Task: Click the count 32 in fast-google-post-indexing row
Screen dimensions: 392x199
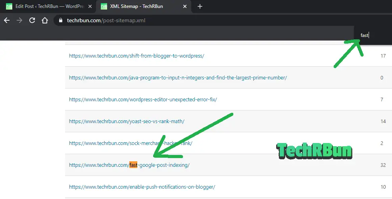Action: click(x=383, y=165)
